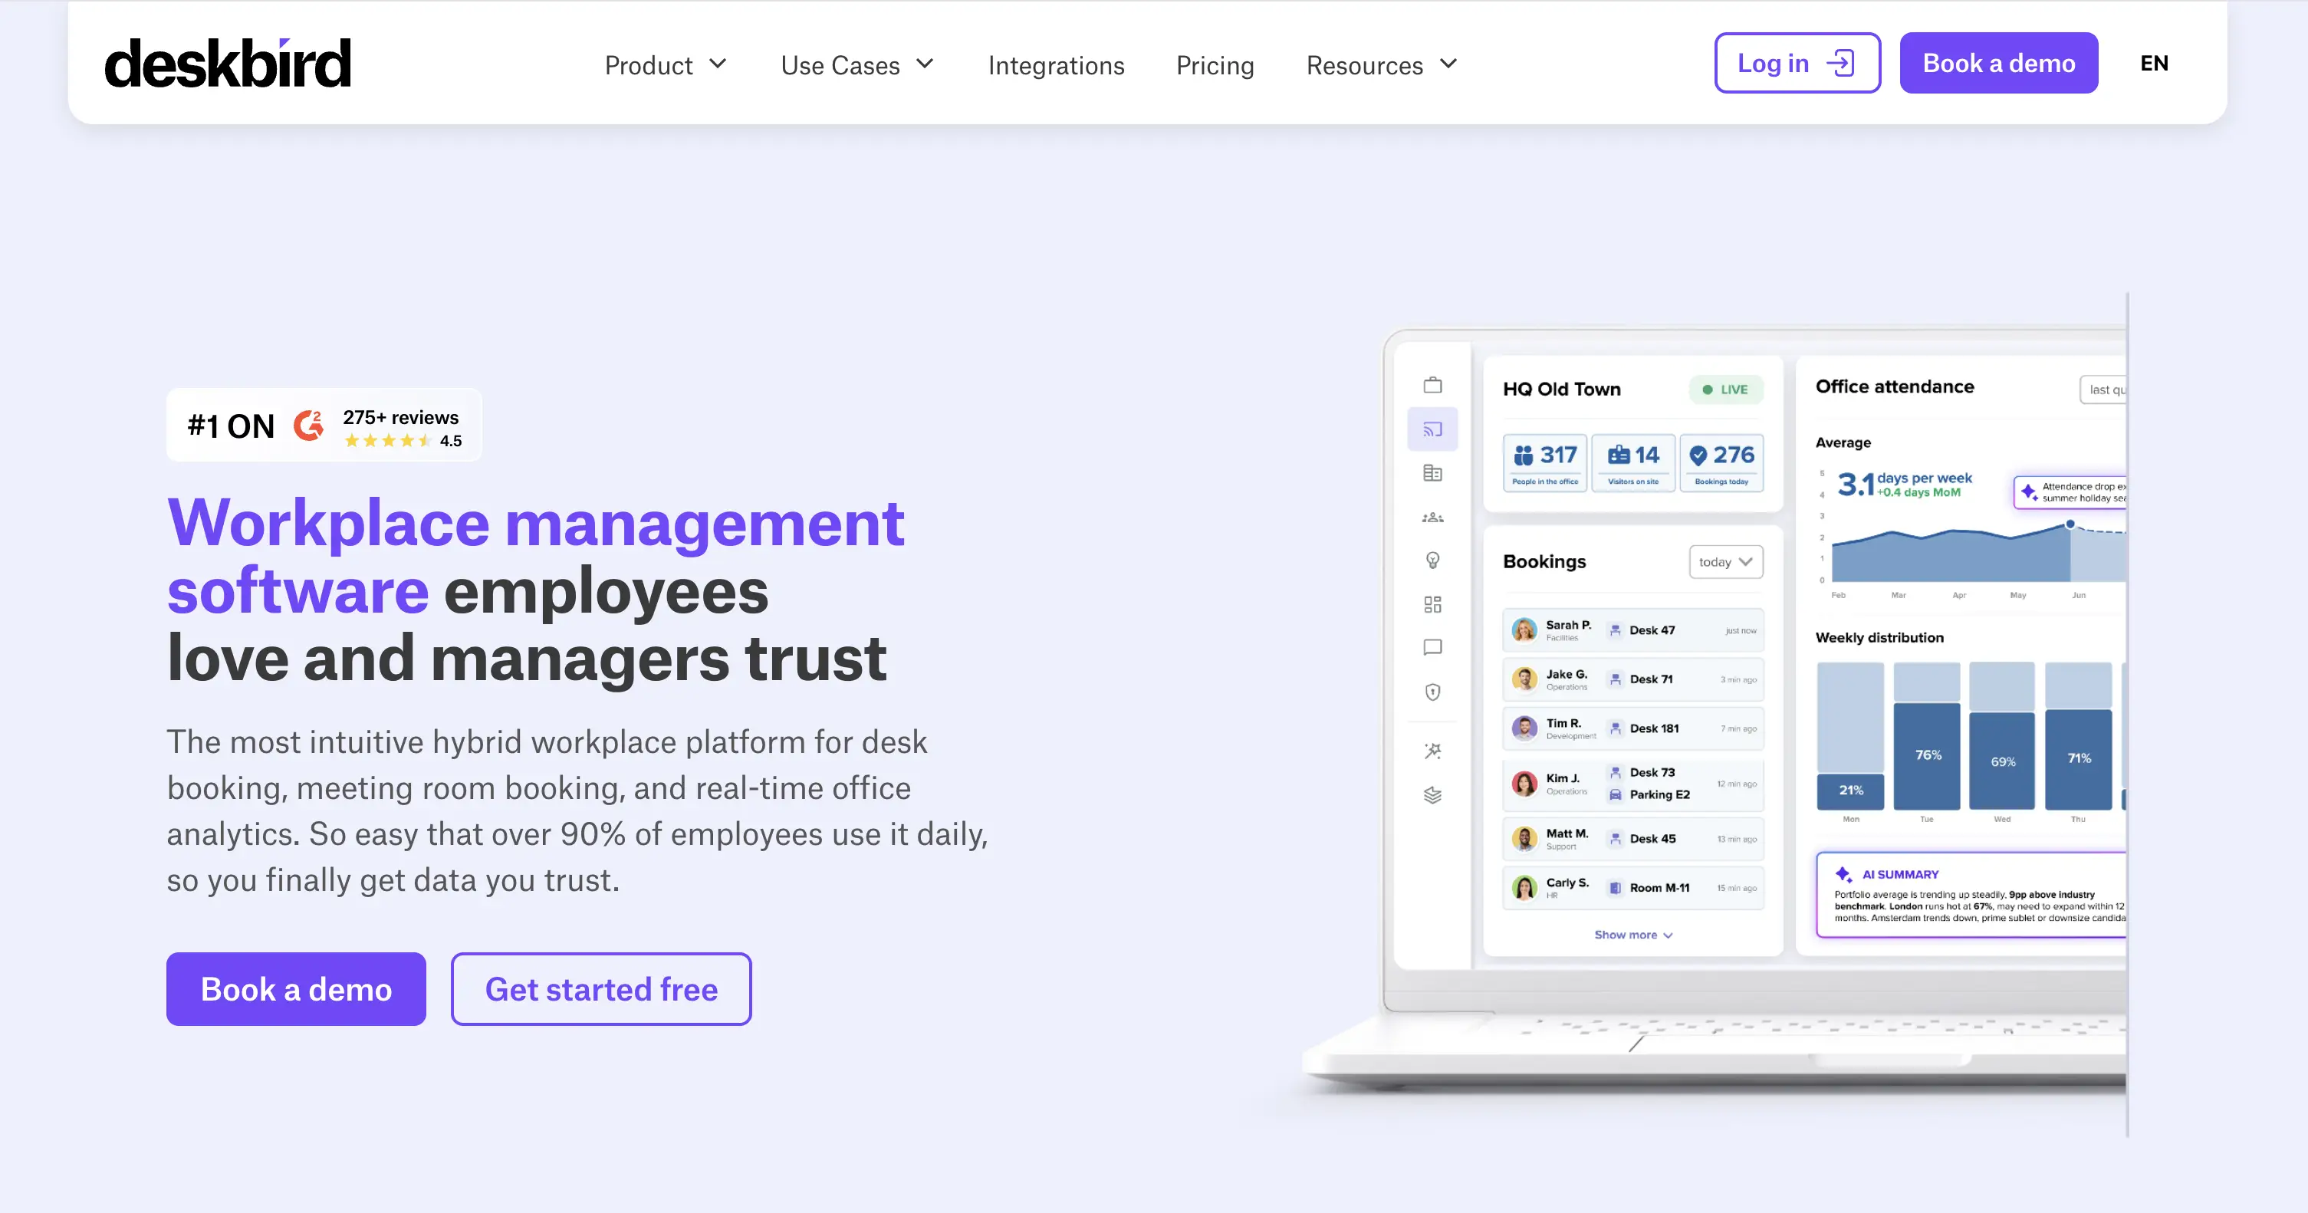
Task: Select the briefcase icon in dashboard sidebar
Action: tap(1432, 385)
